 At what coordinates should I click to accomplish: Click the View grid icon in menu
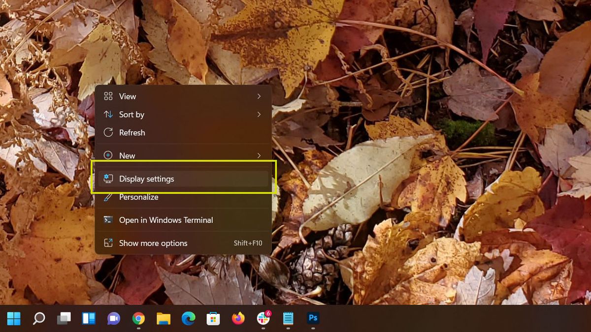coord(108,96)
